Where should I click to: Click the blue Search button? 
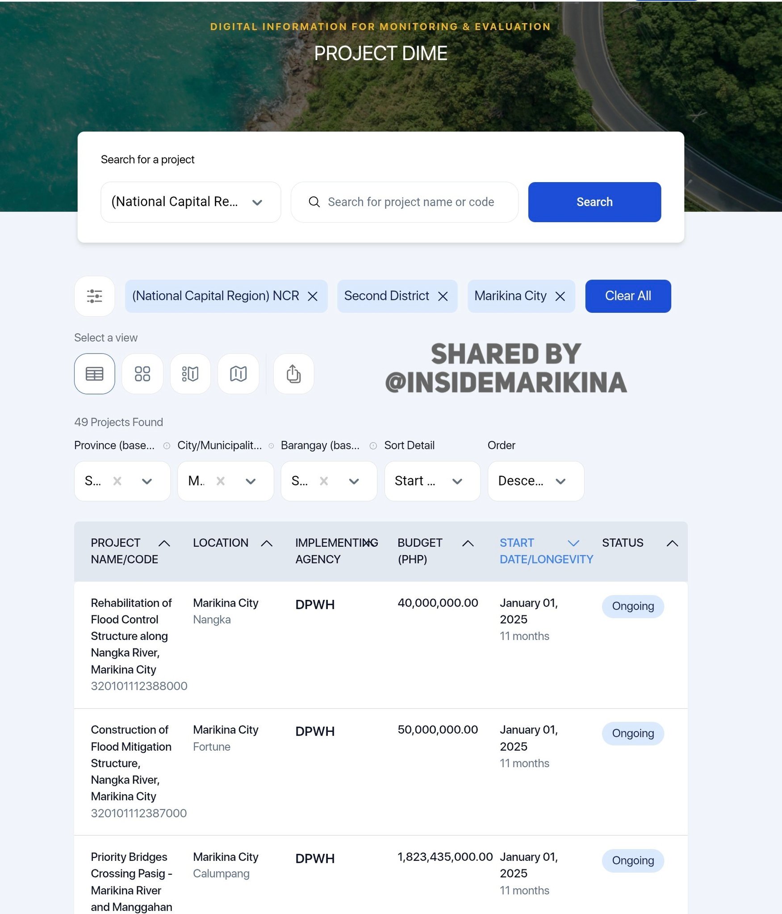pyautogui.click(x=594, y=202)
